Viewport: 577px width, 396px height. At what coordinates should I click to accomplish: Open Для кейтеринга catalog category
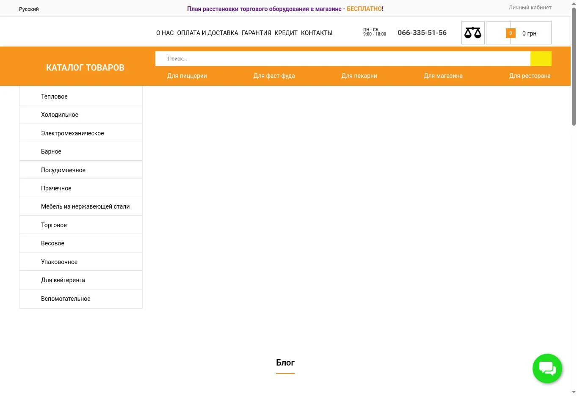pyautogui.click(x=81, y=280)
